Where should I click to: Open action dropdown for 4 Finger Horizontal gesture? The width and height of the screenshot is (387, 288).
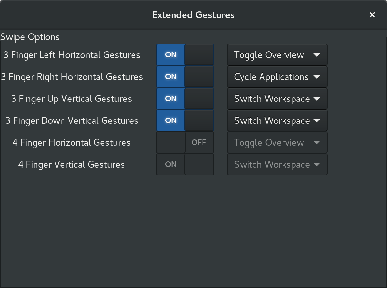[x=277, y=142]
